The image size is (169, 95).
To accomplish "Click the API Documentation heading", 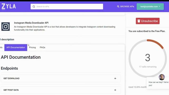I will coord(21,57).
